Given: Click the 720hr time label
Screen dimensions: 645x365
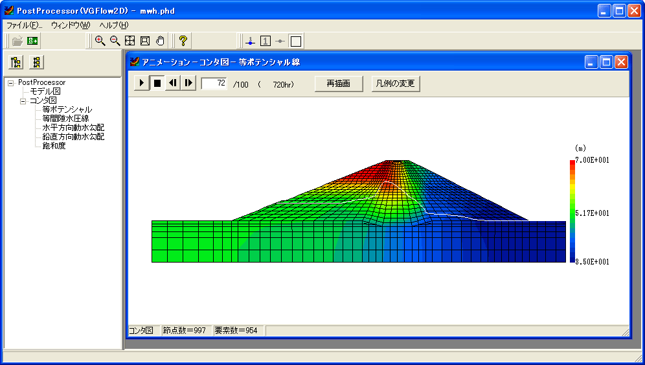Looking at the screenshot, I should (284, 84).
